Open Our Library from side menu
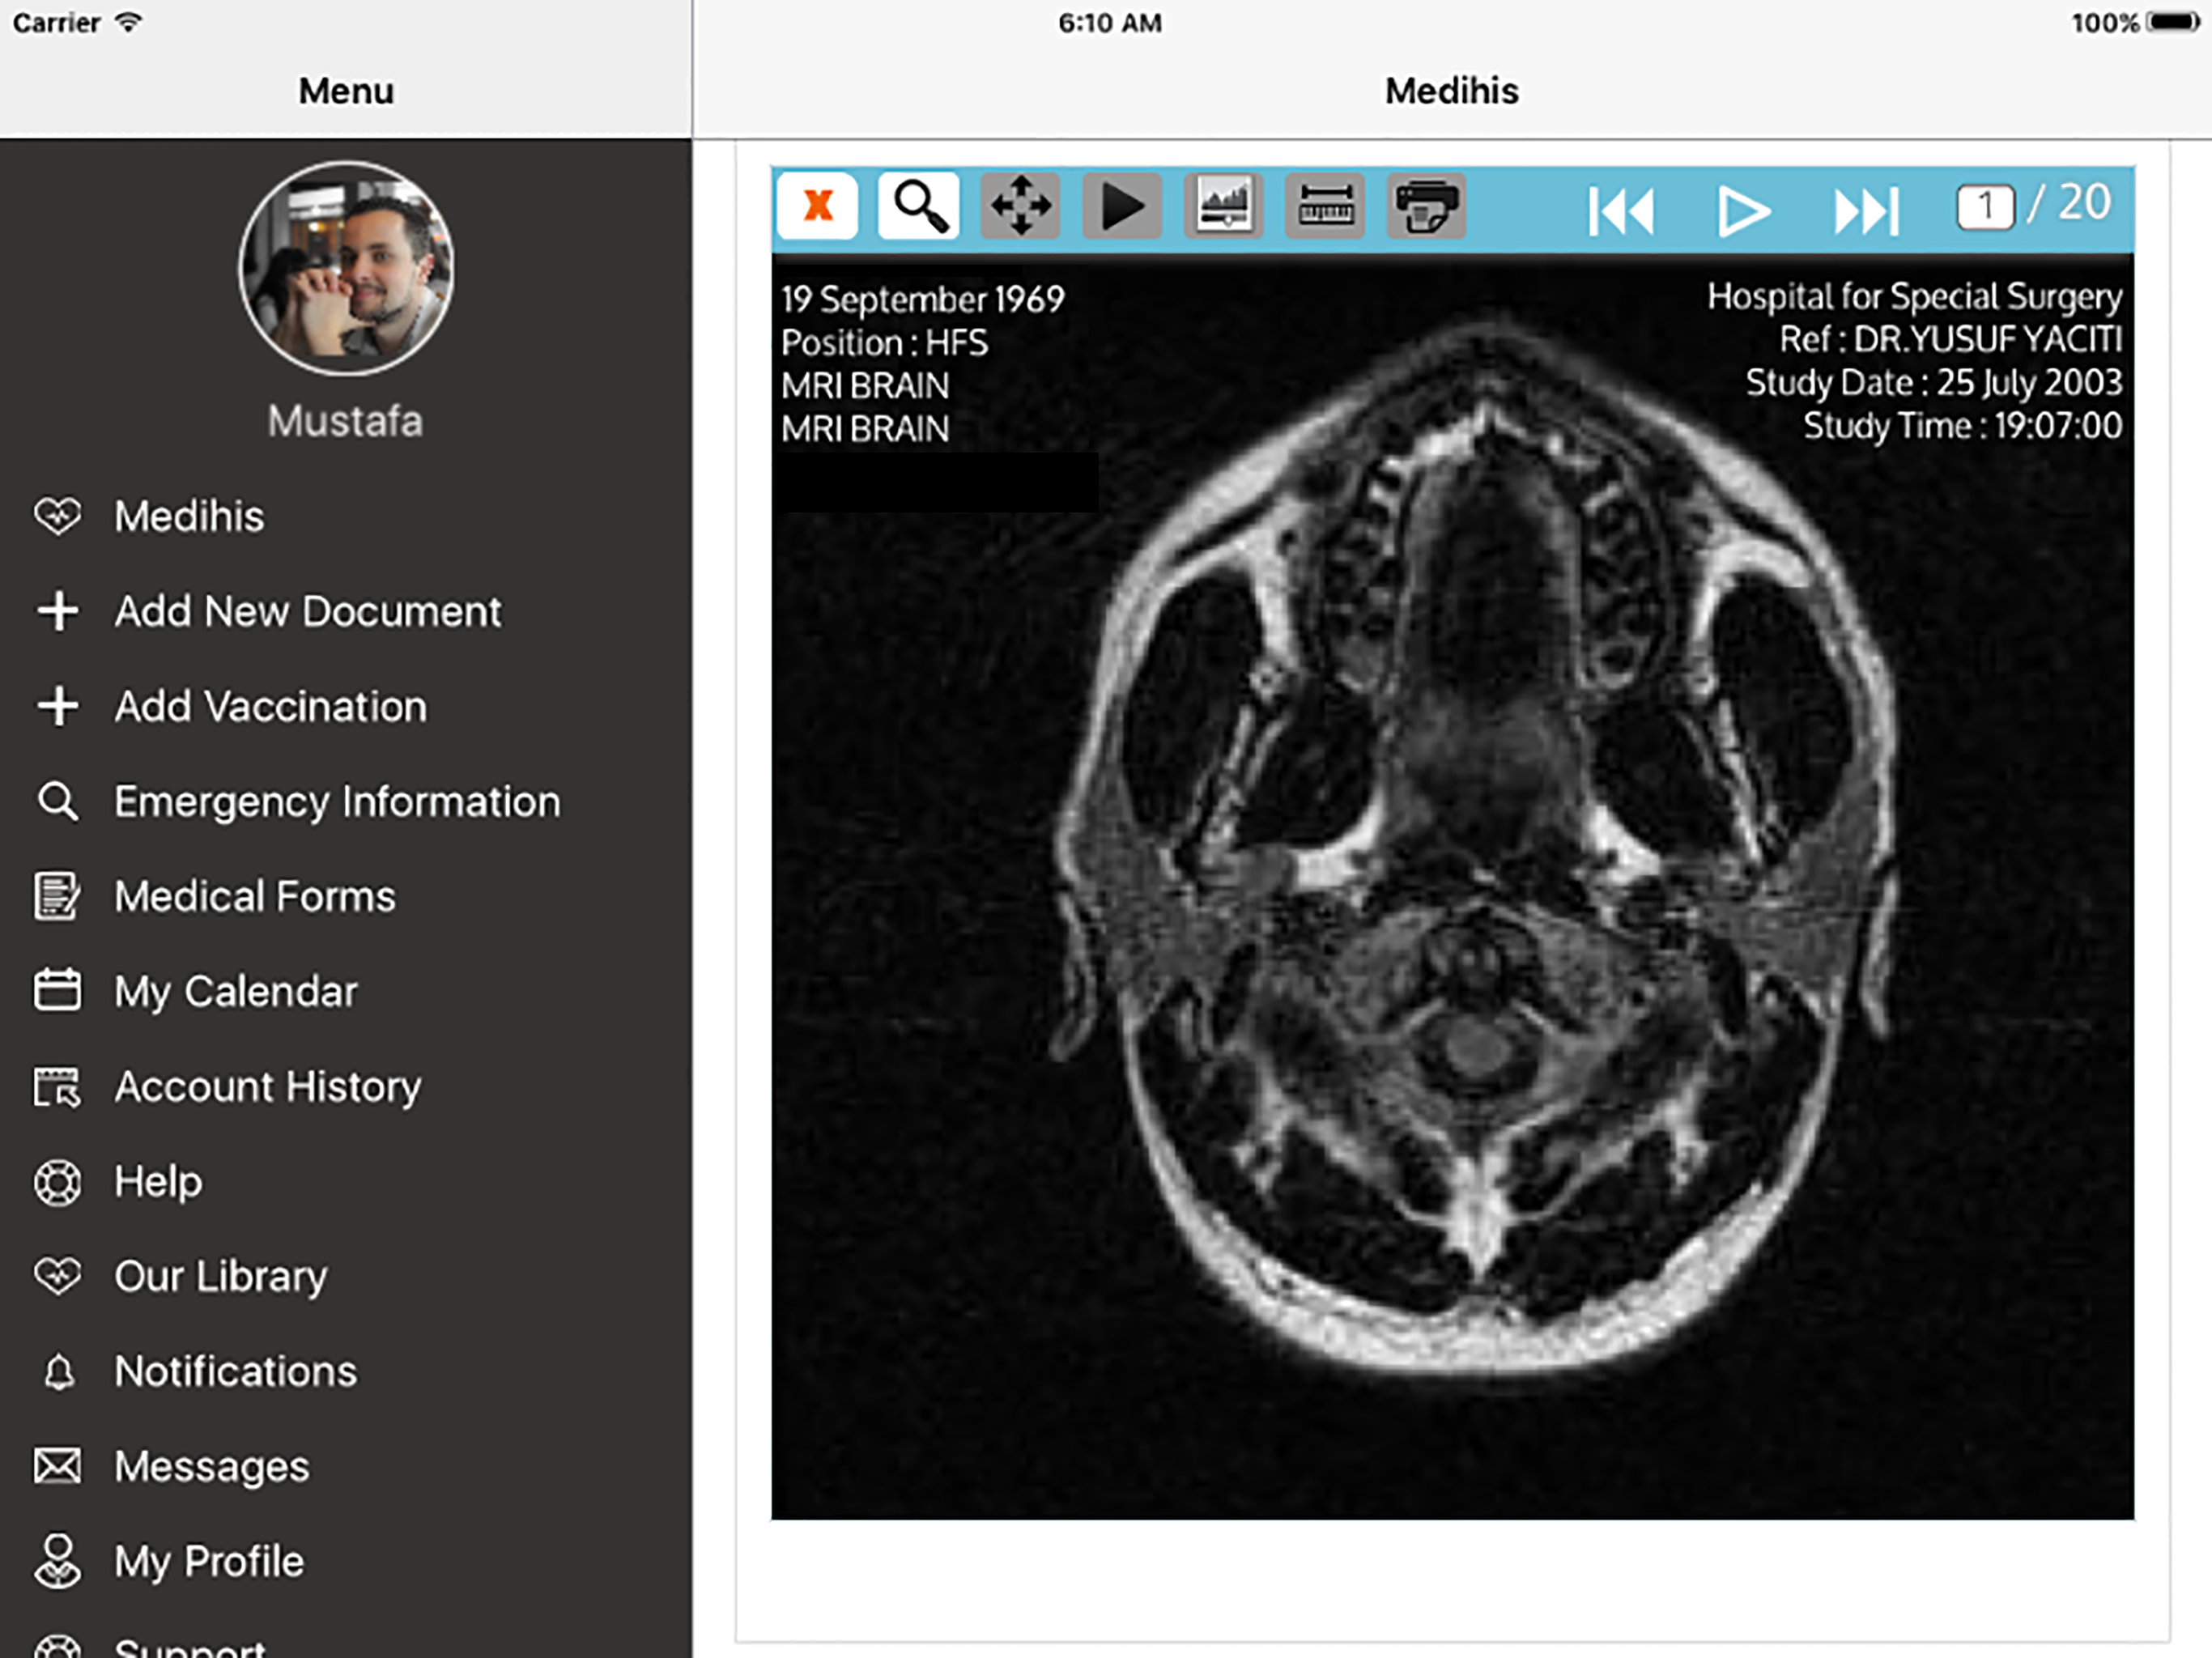Image resolution: width=2212 pixels, height=1658 pixels. [346, 1276]
